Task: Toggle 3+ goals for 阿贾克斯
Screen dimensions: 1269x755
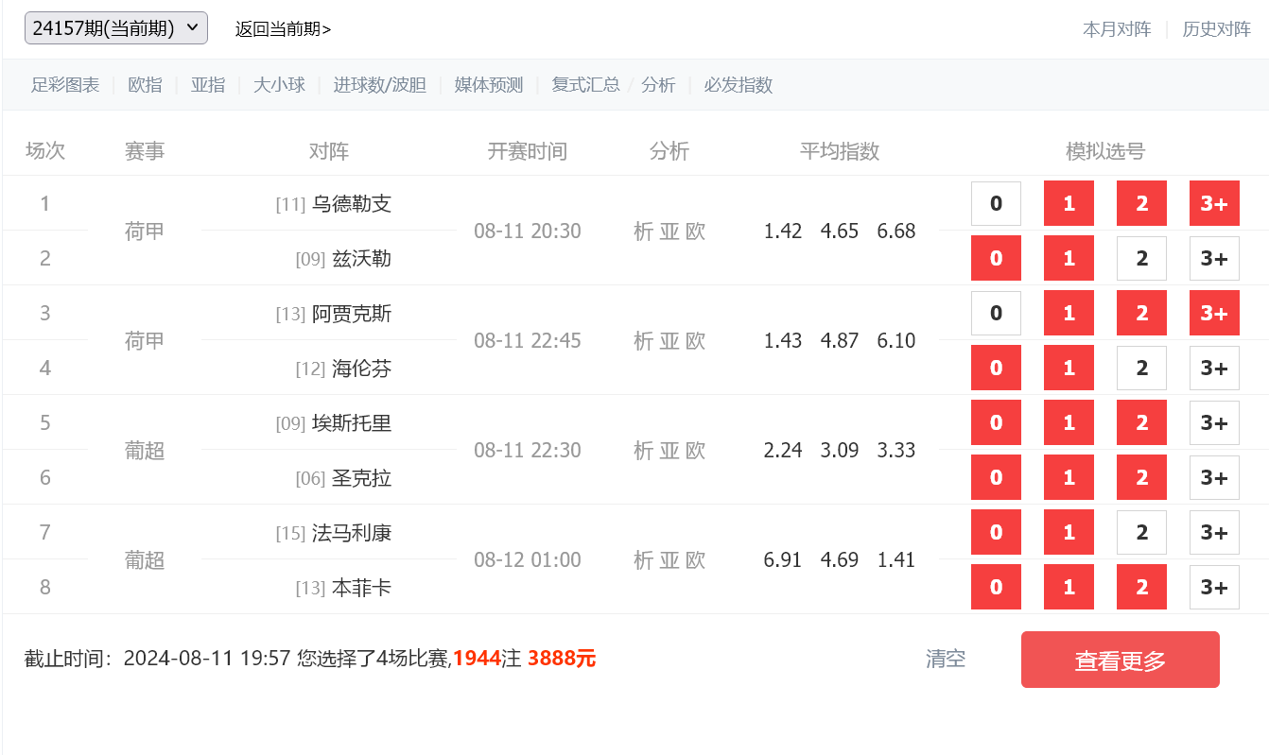Action: click(x=1214, y=314)
